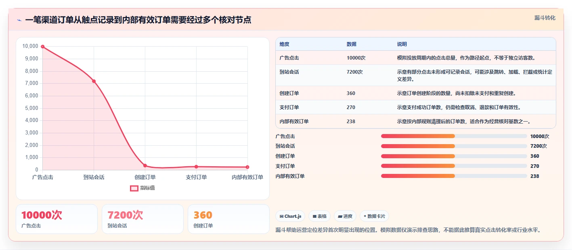Click the 广告点击 progress bar
This screenshot has height=250, width=572.
click(454, 136)
